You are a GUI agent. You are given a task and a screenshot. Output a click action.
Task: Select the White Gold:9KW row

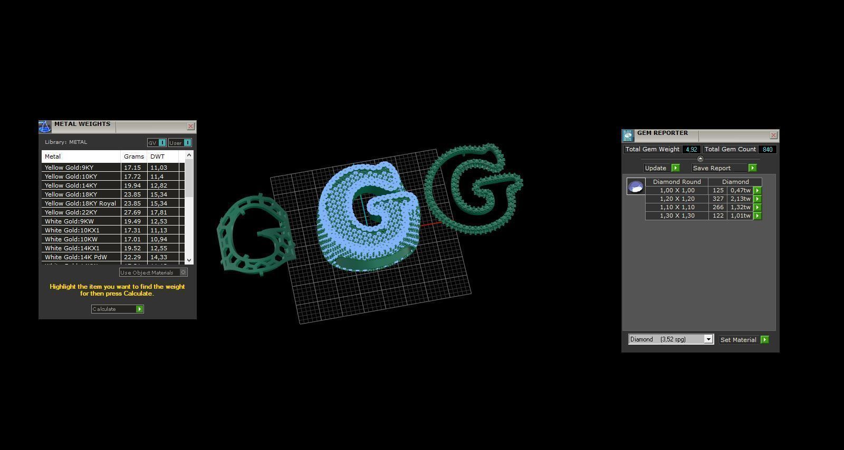(x=113, y=221)
